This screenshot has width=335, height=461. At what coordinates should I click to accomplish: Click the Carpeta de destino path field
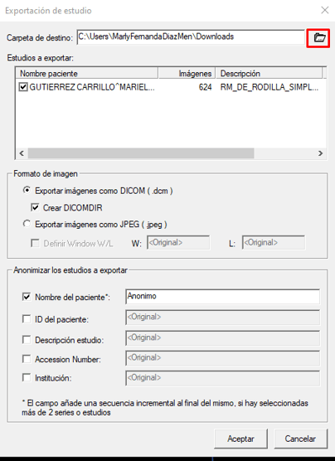click(191, 37)
